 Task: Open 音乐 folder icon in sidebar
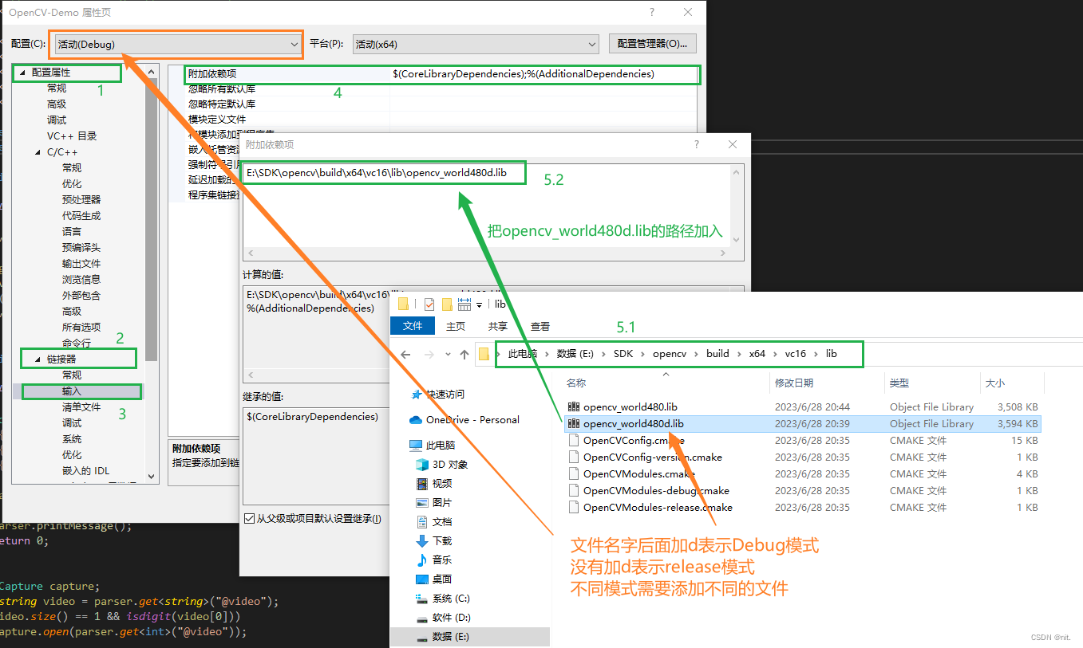422,560
